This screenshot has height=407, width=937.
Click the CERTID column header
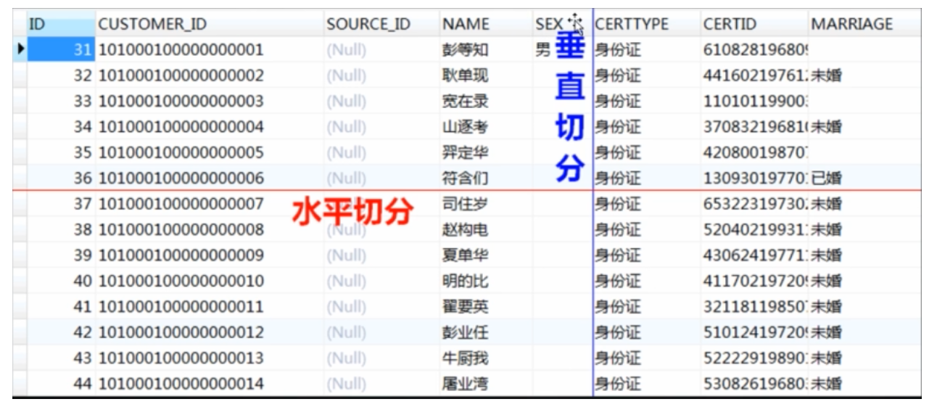point(754,24)
